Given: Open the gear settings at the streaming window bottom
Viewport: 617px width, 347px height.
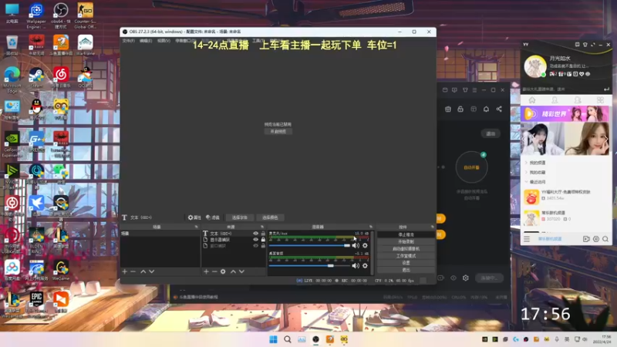Looking at the screenshot, I should point(466,278).
